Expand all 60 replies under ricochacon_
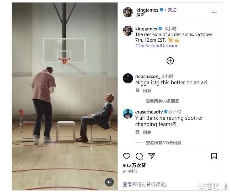This screenshot has height=195, width=231. click(162, 101)
